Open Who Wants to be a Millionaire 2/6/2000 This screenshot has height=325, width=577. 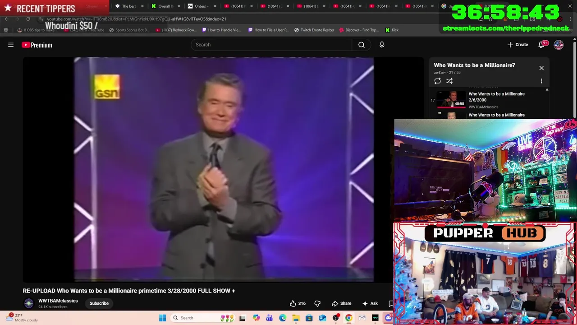pyautogui.click(x=496, y=97)
